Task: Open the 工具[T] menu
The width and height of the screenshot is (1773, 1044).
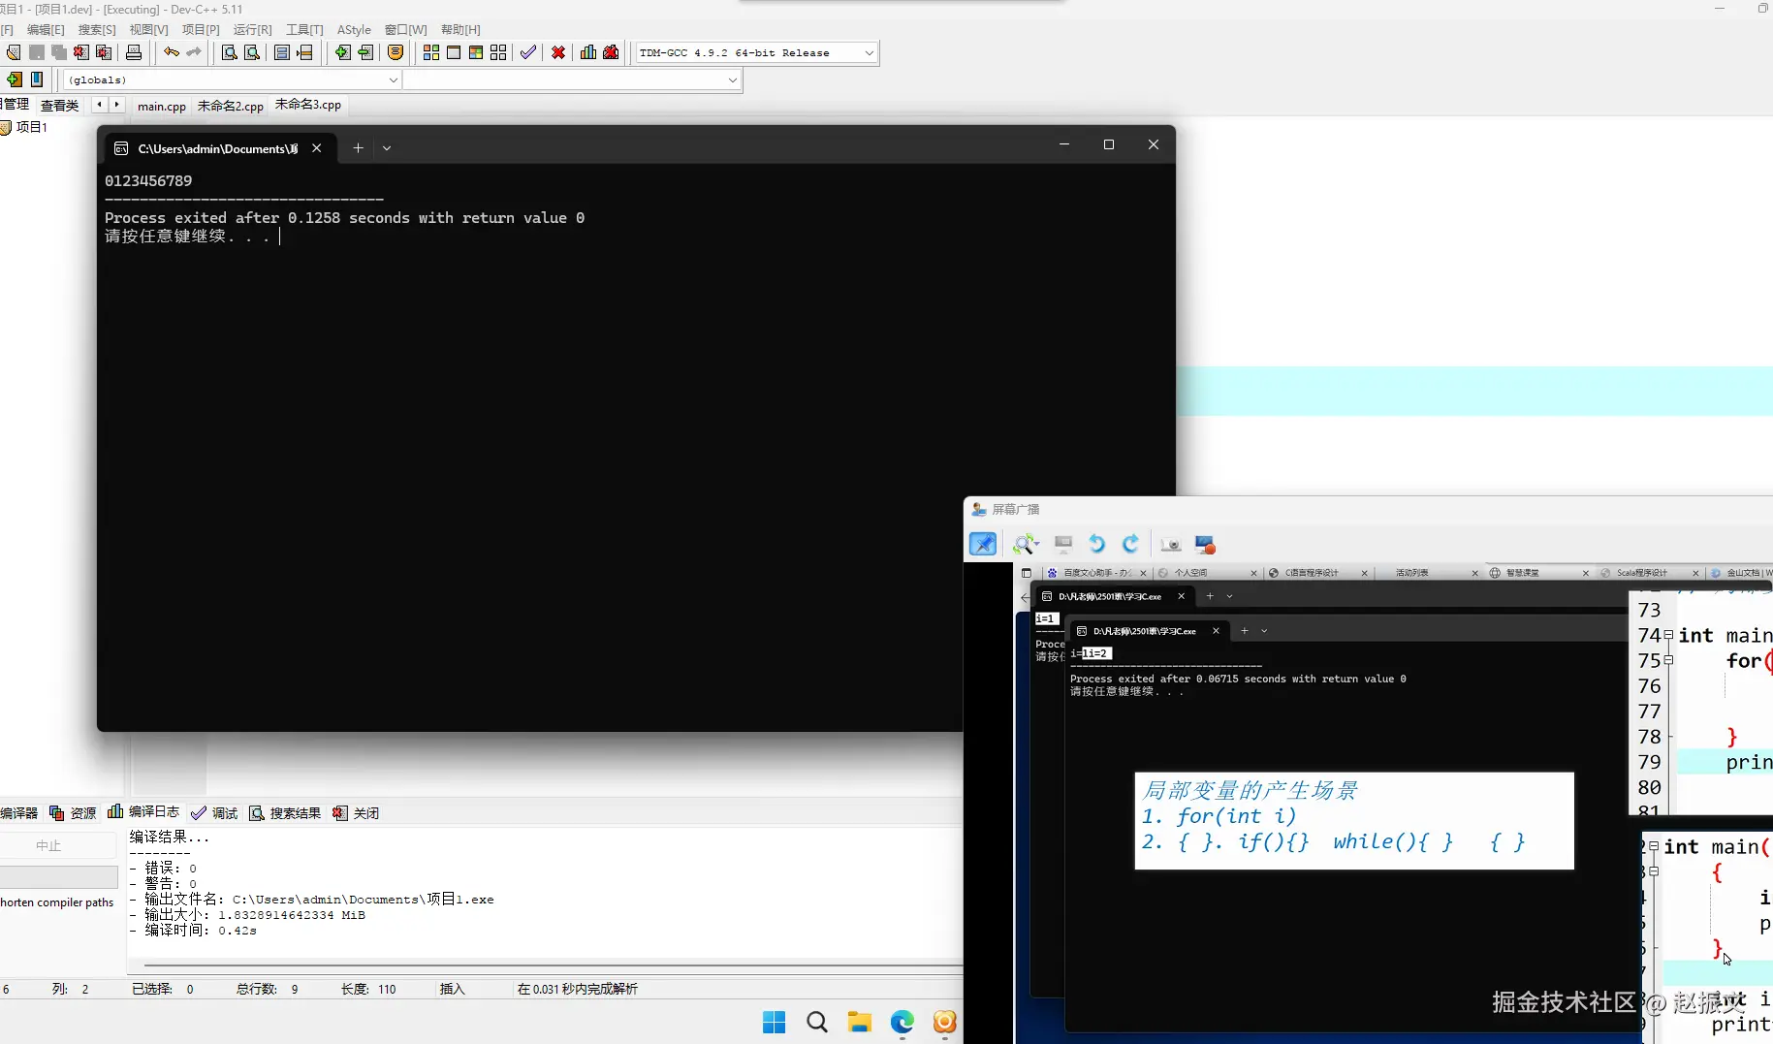Action: pyautogui.click(x=304, y=29)
